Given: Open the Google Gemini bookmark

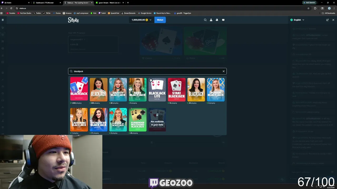Looking at the screenshot, I should 145,13.
